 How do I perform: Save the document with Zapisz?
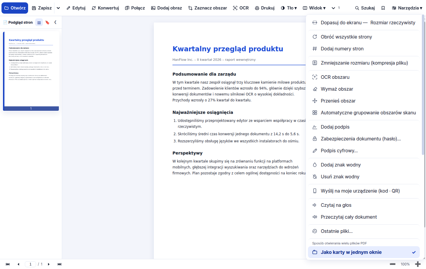(x=42, y=8)
